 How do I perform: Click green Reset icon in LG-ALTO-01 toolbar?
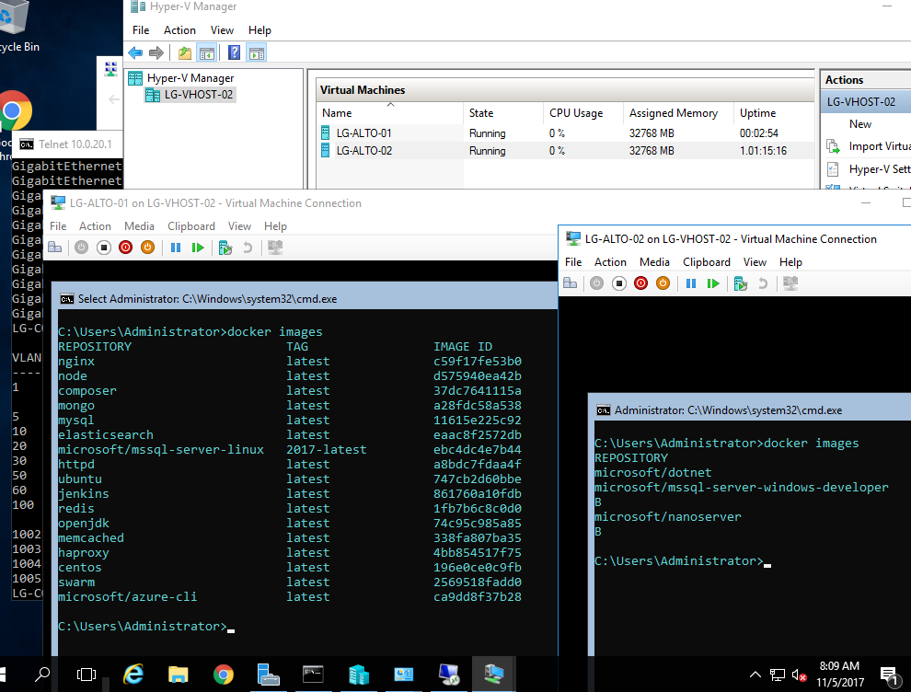(x=198, y=248)
